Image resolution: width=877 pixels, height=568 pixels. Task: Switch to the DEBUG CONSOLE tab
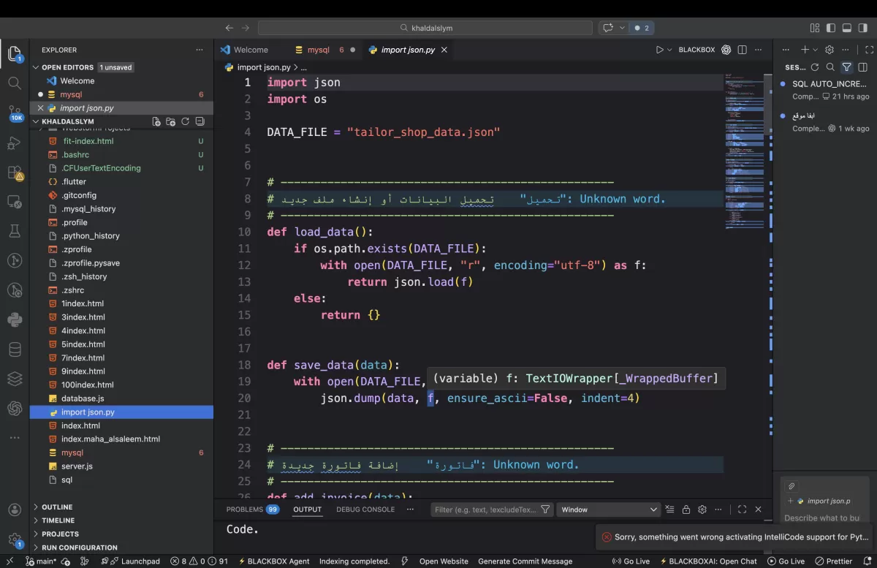coord(365,509)
